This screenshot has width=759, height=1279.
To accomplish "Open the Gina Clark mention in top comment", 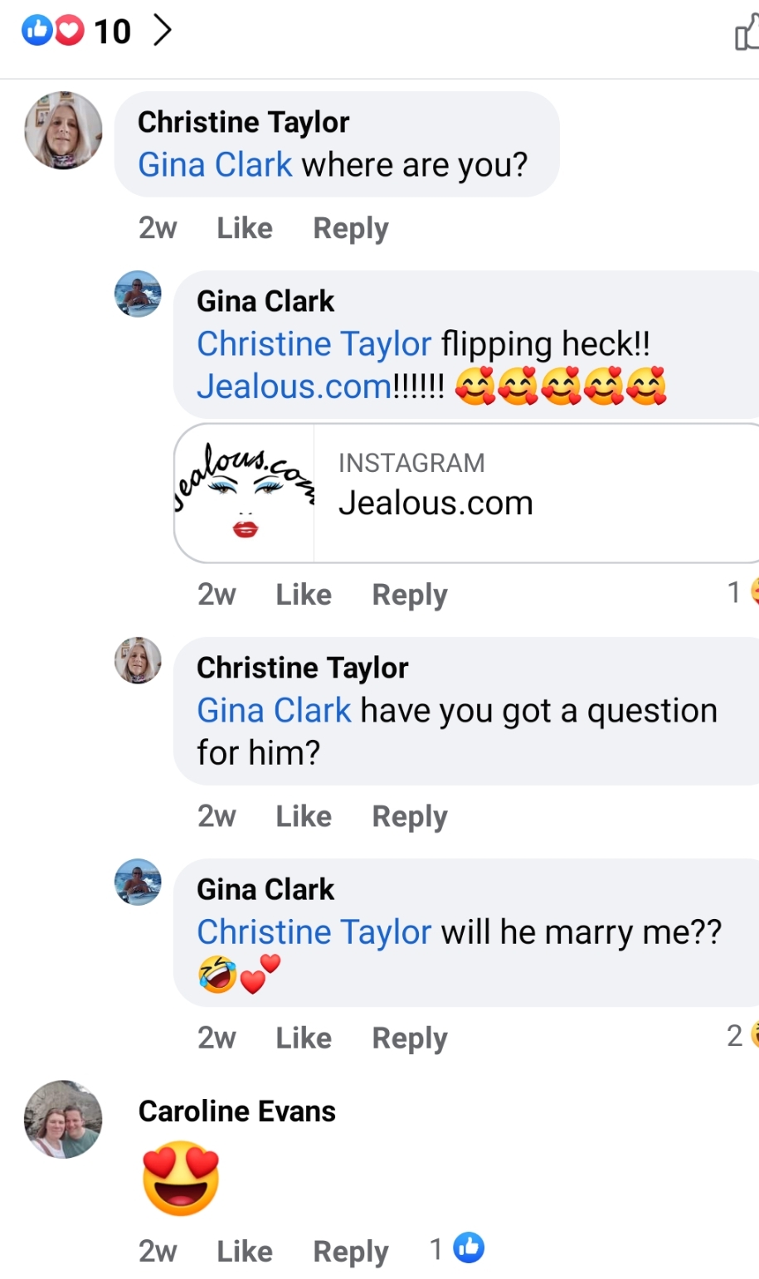I will coord(215,164).
